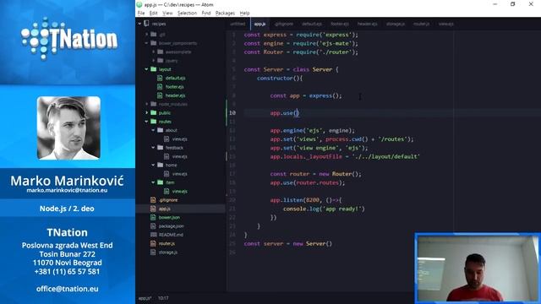541x304 pixels.
Task: Click the README.md book icon
Action: tap(154, 235)
